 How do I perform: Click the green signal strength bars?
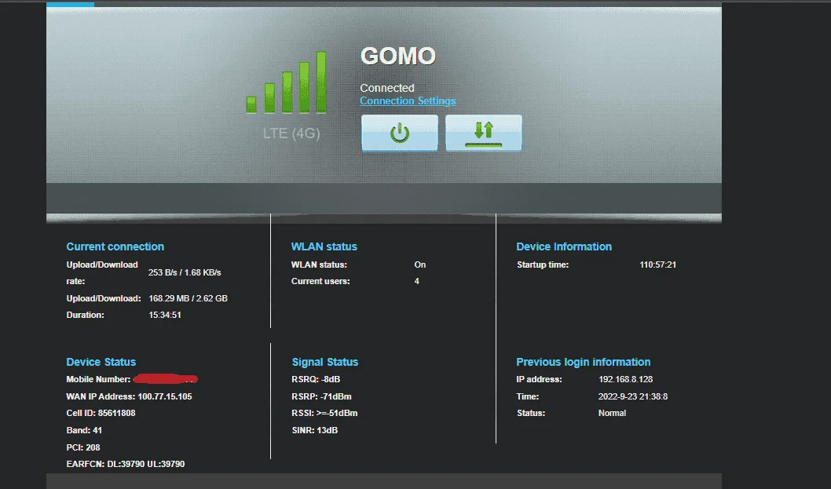tap(287, 82)
